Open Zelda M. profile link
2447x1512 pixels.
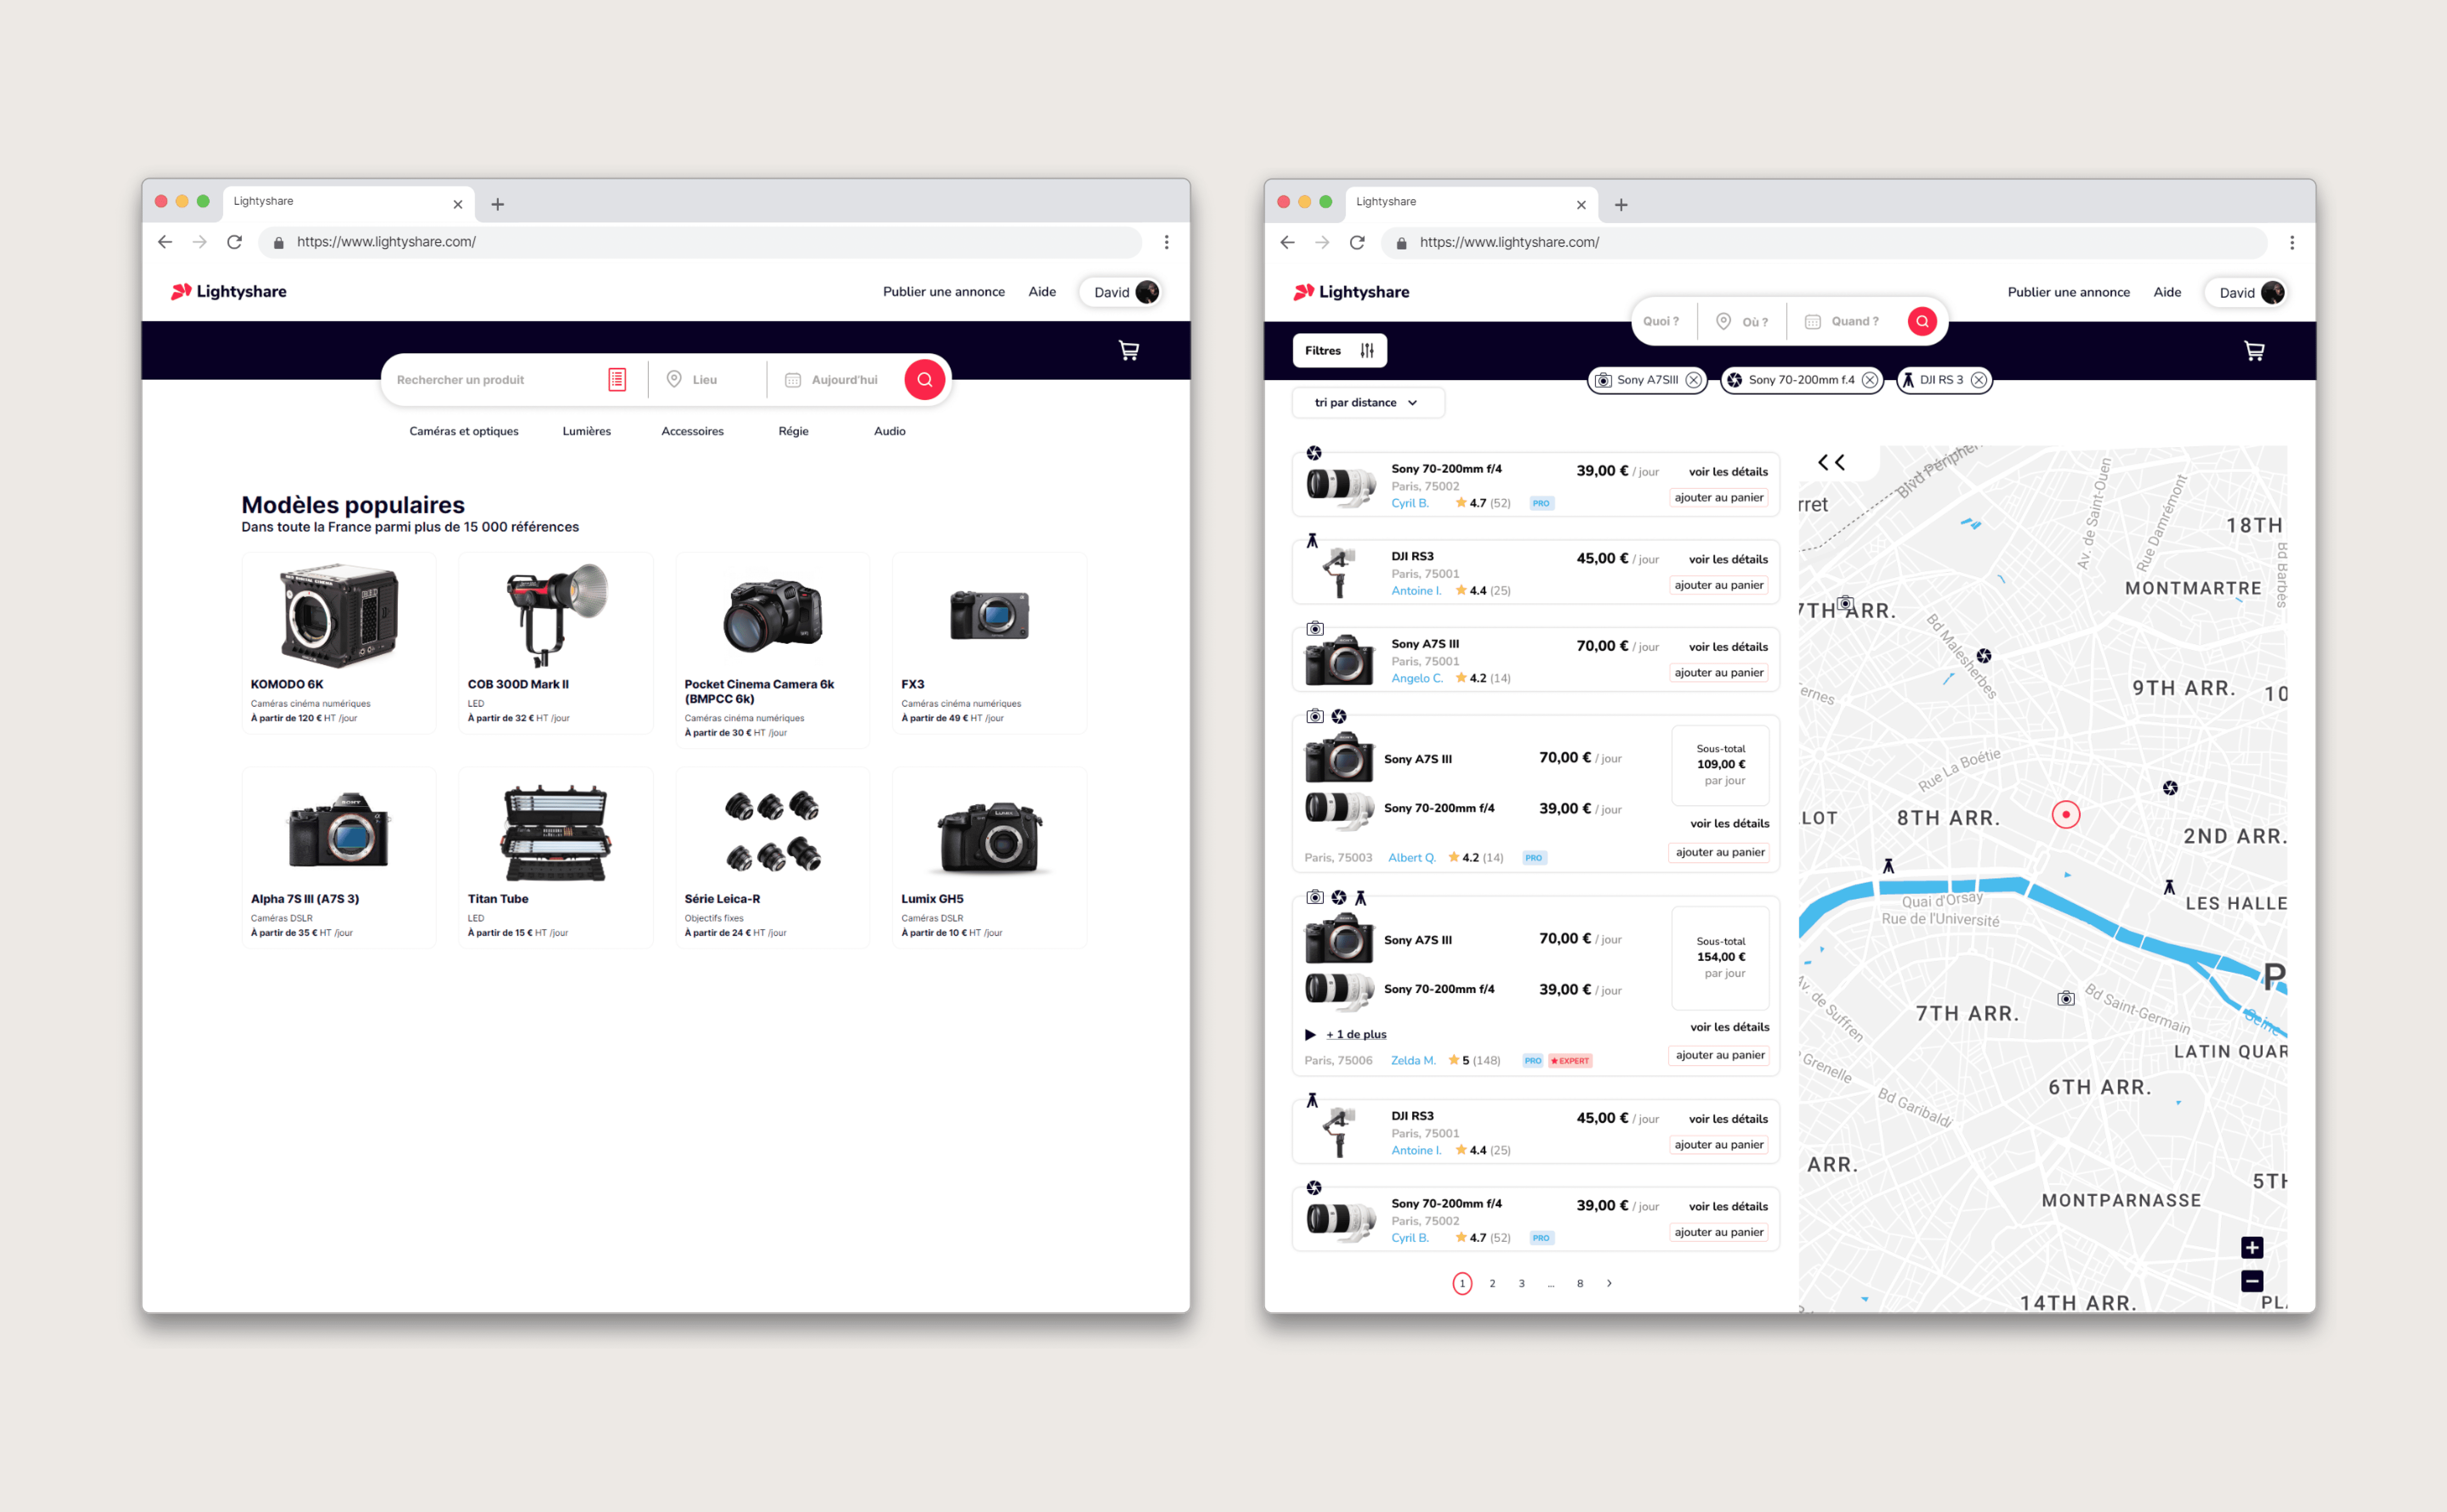[x=1412, y=1060]
